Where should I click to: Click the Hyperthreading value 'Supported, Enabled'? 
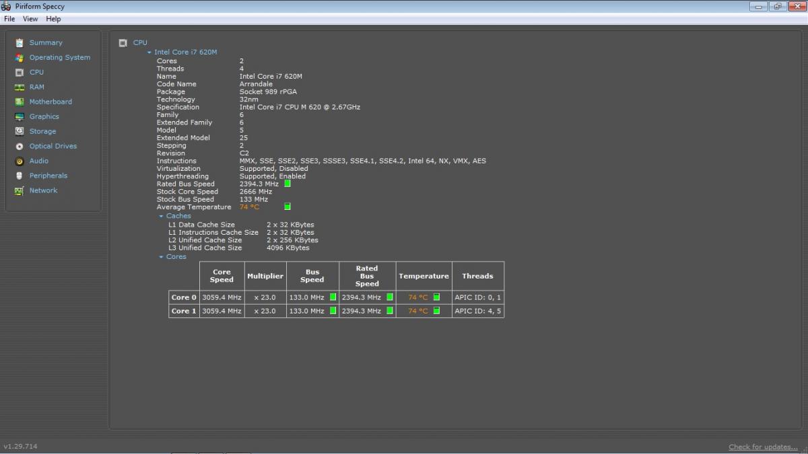click(x=273, y=176)
